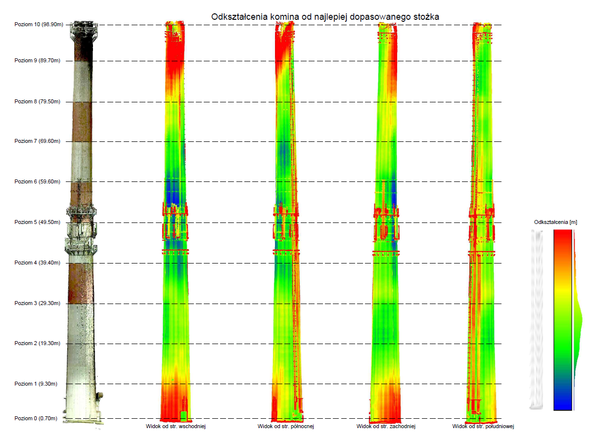
Task: Click the west view deformation map chimney
Action: 385,297
